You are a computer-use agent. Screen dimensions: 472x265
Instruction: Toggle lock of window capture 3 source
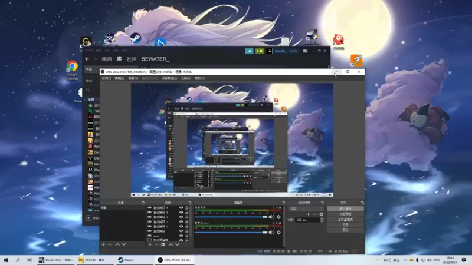187,222
